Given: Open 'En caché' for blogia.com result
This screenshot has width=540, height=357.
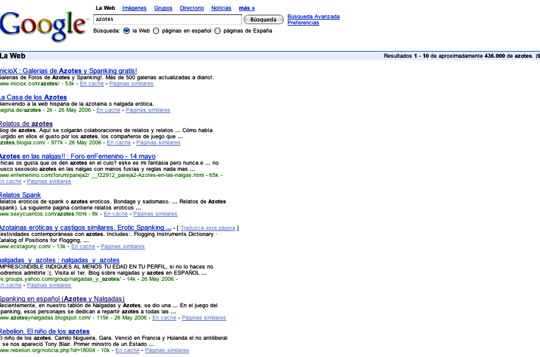Looking at the screenshot, I should click(x=119, y=143).
